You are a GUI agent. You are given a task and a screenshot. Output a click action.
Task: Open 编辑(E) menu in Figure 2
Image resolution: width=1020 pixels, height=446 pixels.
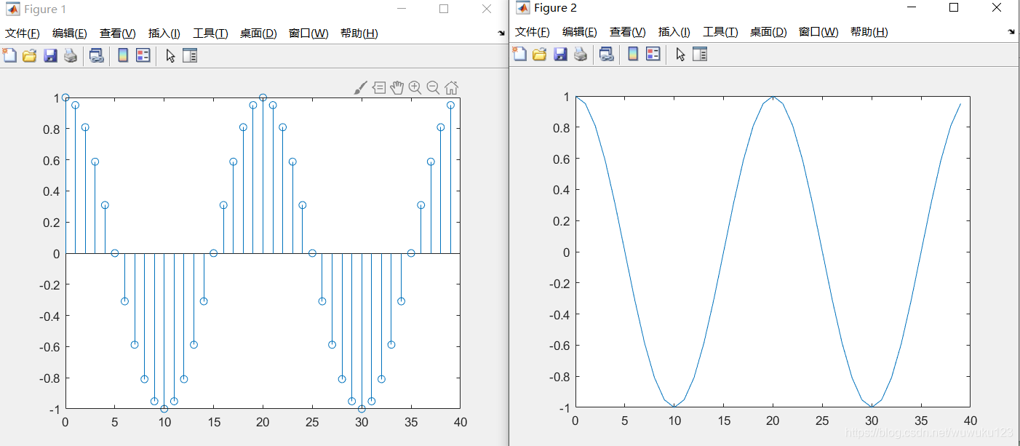580,32
